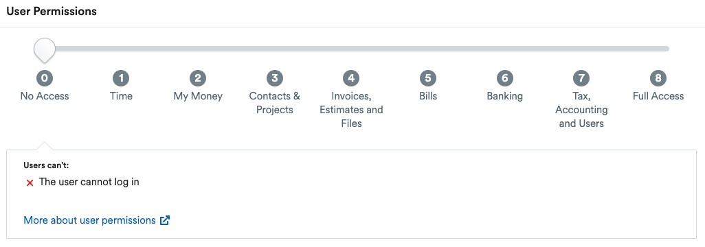Pick Invoices, Estimates and Files label
The image size is (705, 247).
pyautogui.click(x=351, y=110)
